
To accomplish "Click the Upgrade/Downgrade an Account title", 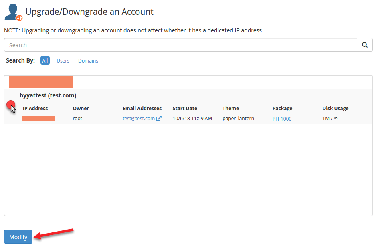I will (89, 12).
